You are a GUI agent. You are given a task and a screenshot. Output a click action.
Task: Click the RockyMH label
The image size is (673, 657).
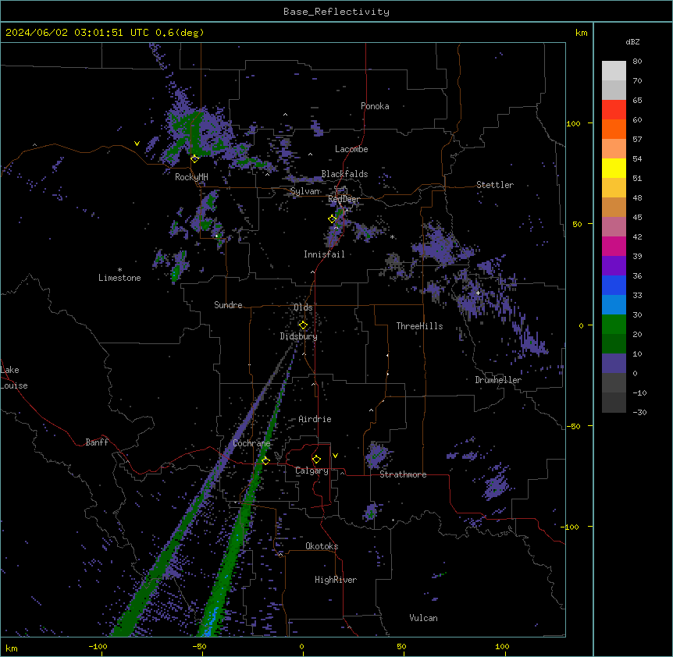[x=191, y=177]
